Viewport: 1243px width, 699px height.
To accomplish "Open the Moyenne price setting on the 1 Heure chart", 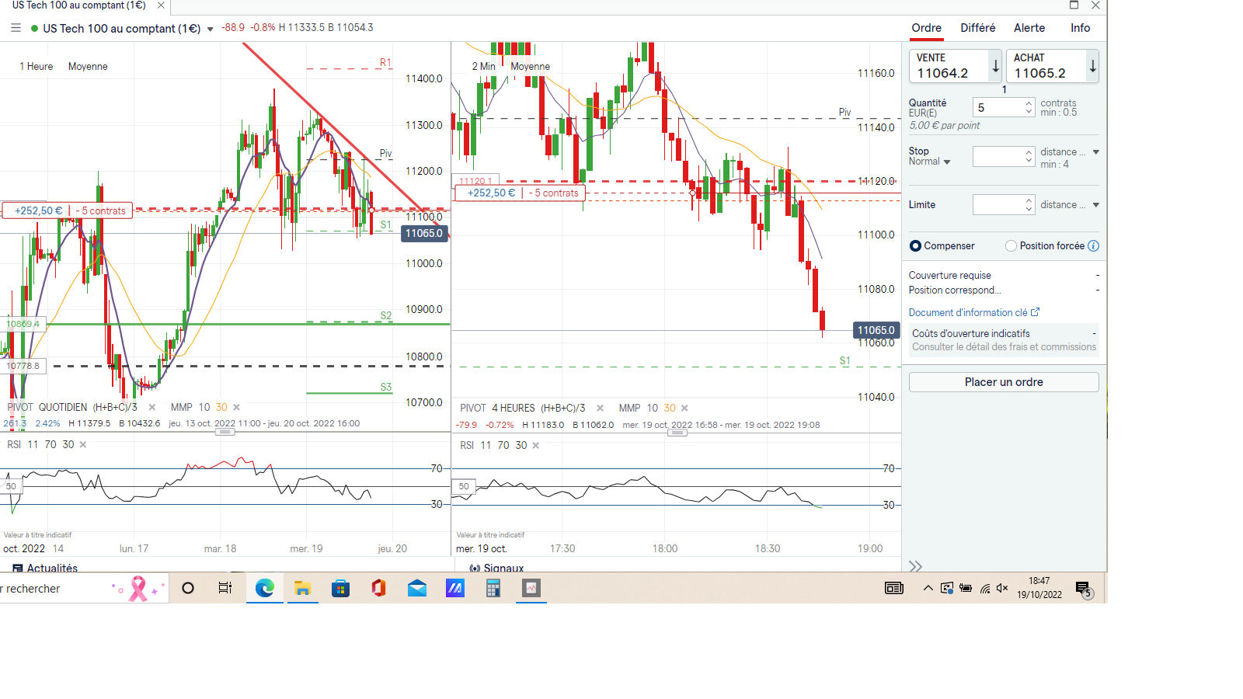I will (88, 67).
